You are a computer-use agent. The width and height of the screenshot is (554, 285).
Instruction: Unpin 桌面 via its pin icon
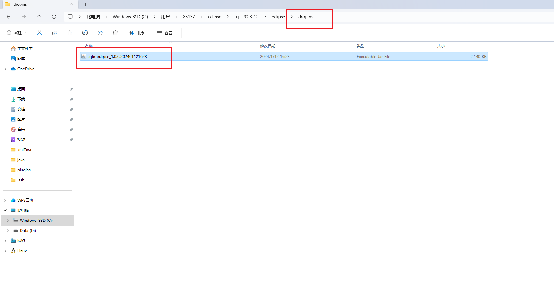[71, 89]
